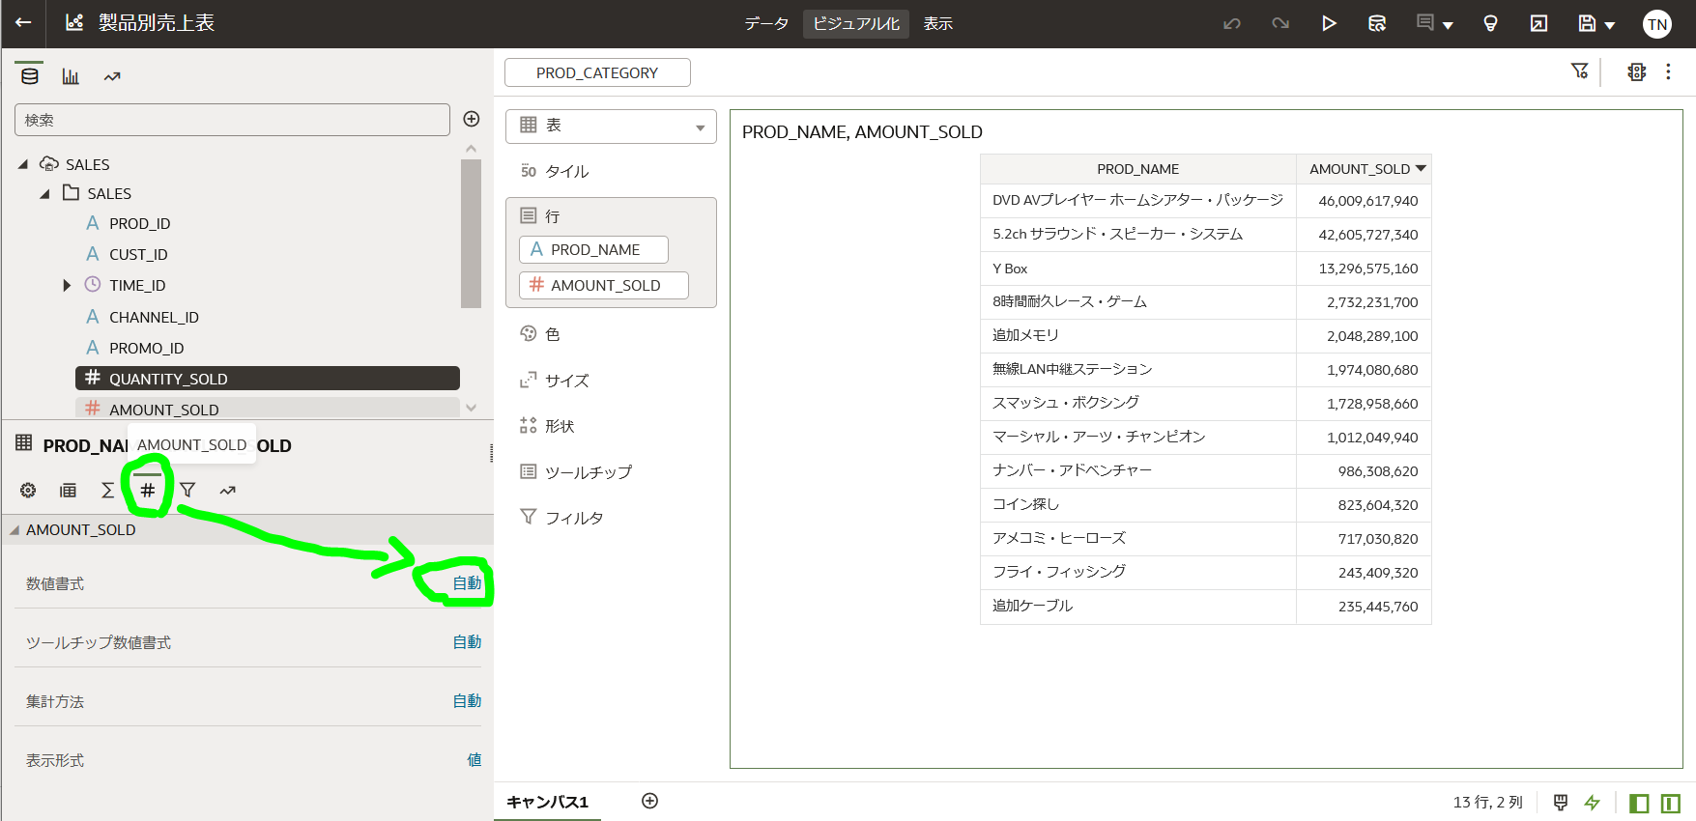Image resolution: width=1696 pixels, height=821 pixels.
Task: Click the export icon
Action: click(1538, 23)
